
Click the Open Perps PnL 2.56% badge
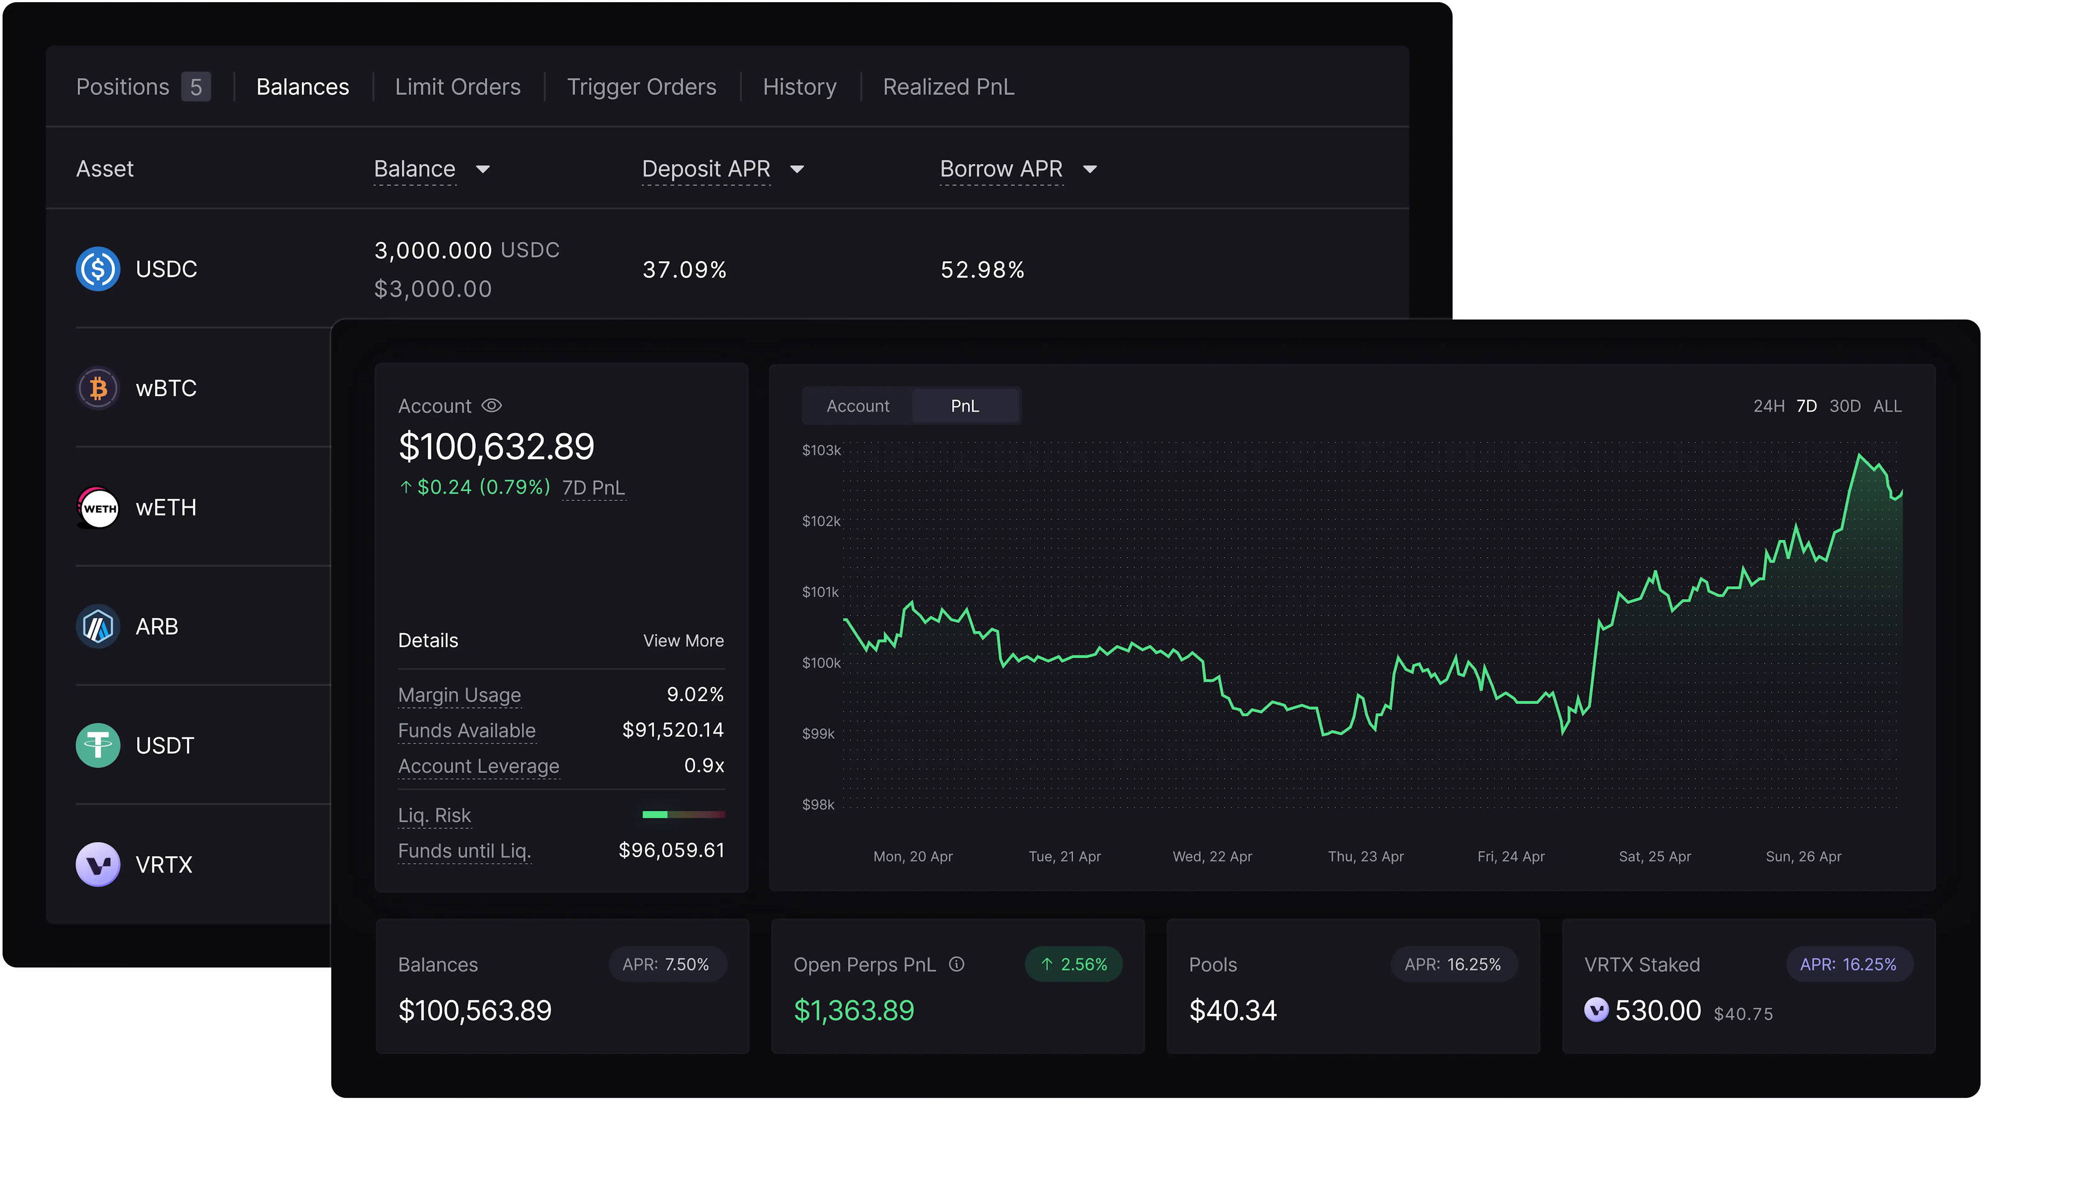pyautogui.click(x=1074, y=964)
